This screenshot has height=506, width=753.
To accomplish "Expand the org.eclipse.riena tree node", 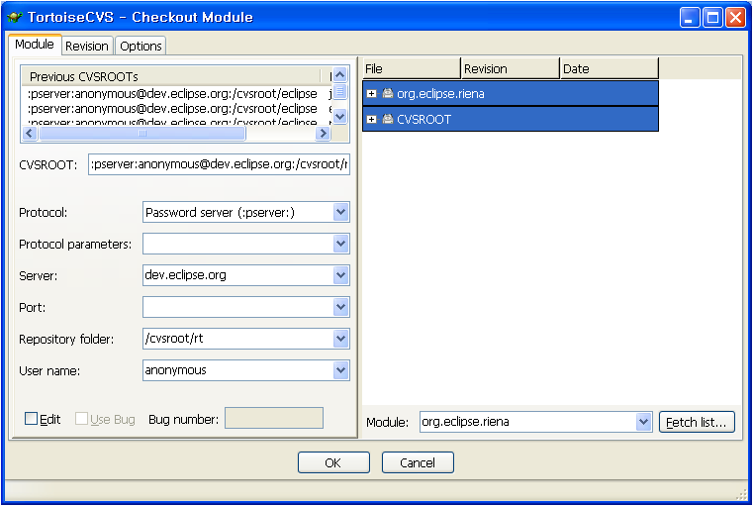I will point(371,93).
